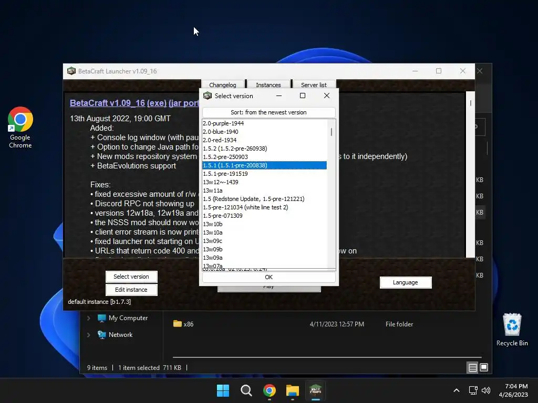Image resolution: width=538 pixels, height=403 pixels.
Task: Click version list scrollbar thumb
Action: [331, 132]
